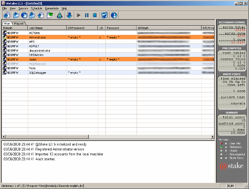Click the @stake logo in sidebar
The image size is (249, 189).
[232, 166]
